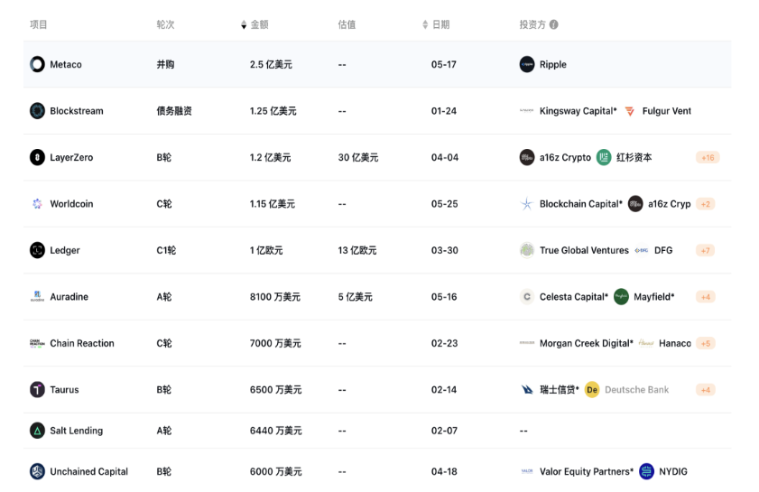Image resolution: width=759 pixels, height=492 pixels.
Task: Click the Kingsway Capital investor logo
Action: tap(527, 111)
